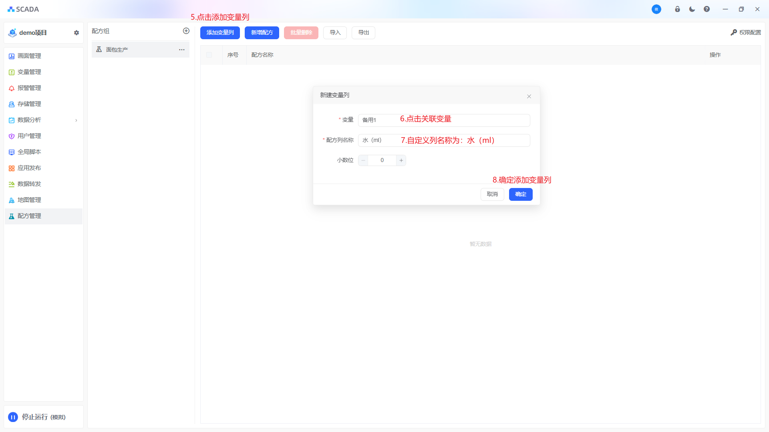Image resolution: width=769 pixels, height=432 pixels.
Task: Go to 报警管理 in the sidebar
Action: click(x=29, y=88)
